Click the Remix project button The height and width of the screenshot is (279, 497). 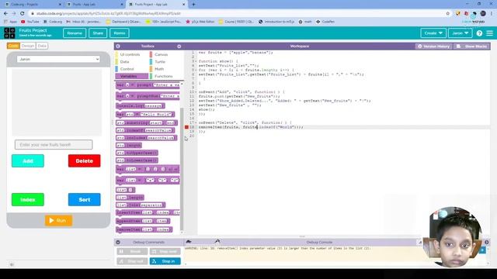[x=120, y=33]
